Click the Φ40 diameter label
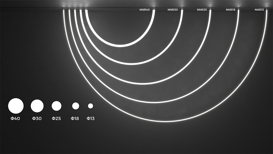273x154 pixels. pos(16,119)
